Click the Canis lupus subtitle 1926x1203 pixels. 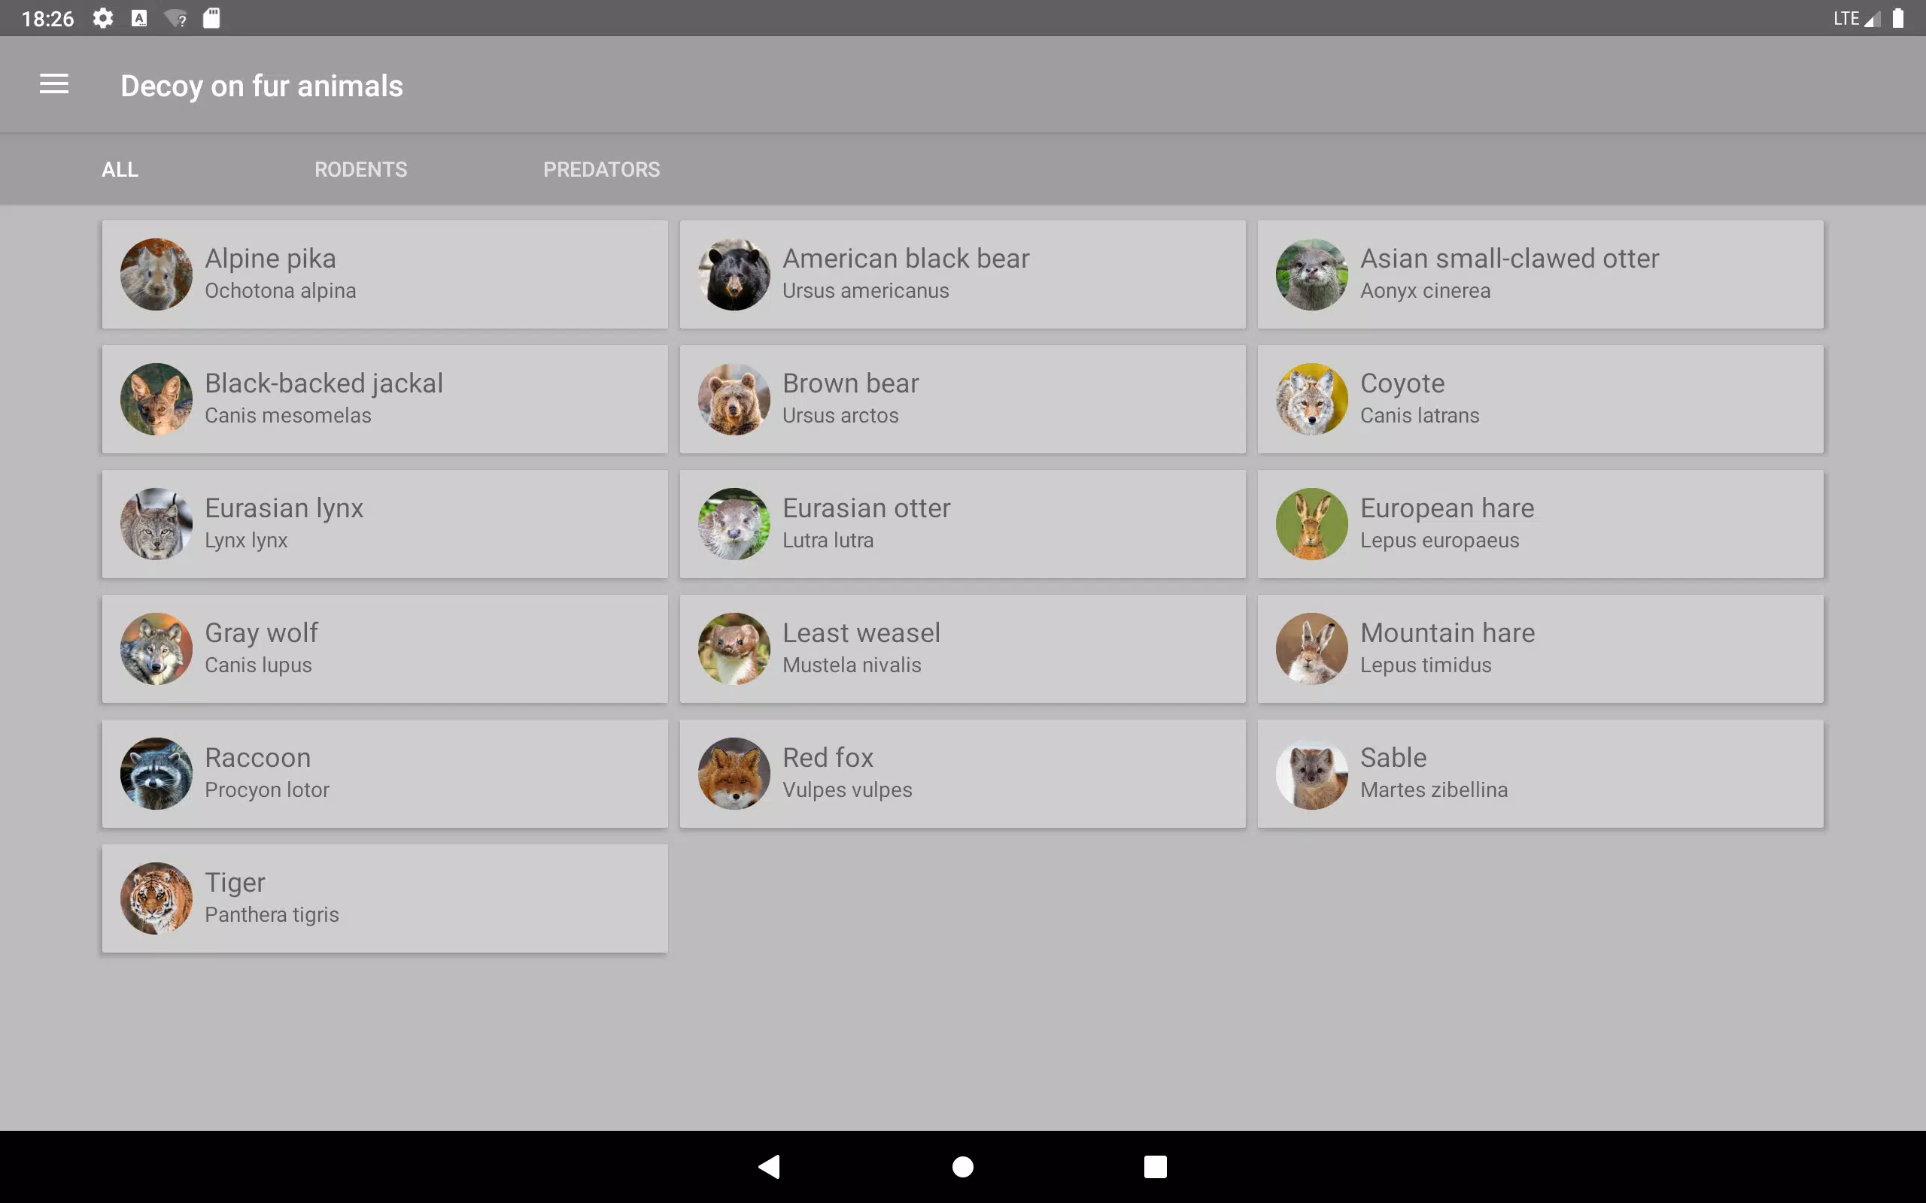point(258,666)
